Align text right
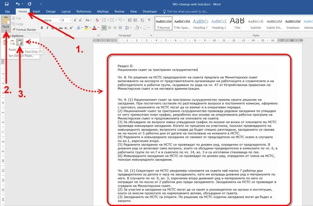 pos(115,28)
